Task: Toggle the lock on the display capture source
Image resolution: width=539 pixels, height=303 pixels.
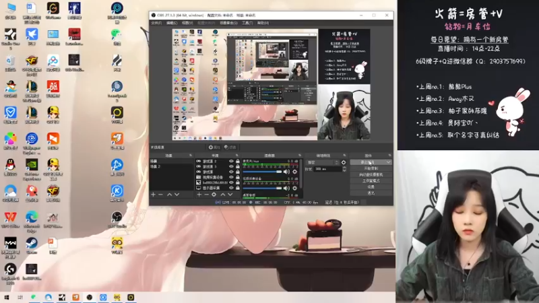Action: [x=238, y=188]
